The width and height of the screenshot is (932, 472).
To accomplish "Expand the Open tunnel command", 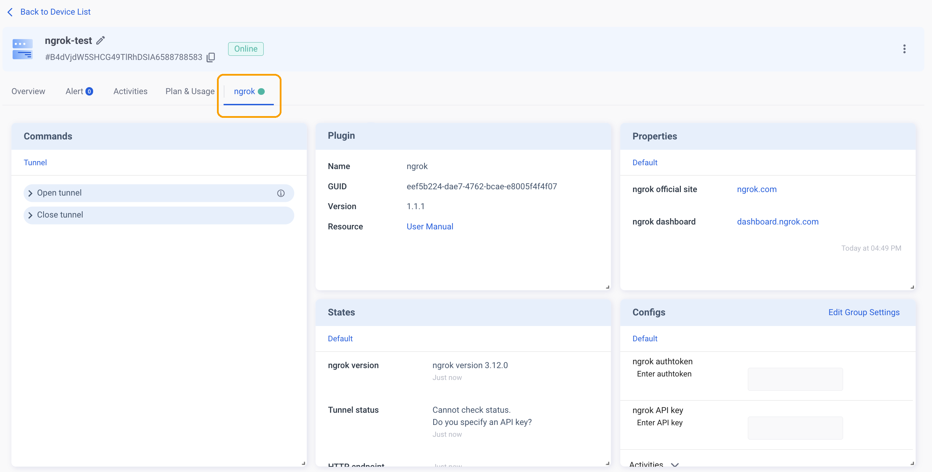I will coord(158,193).
